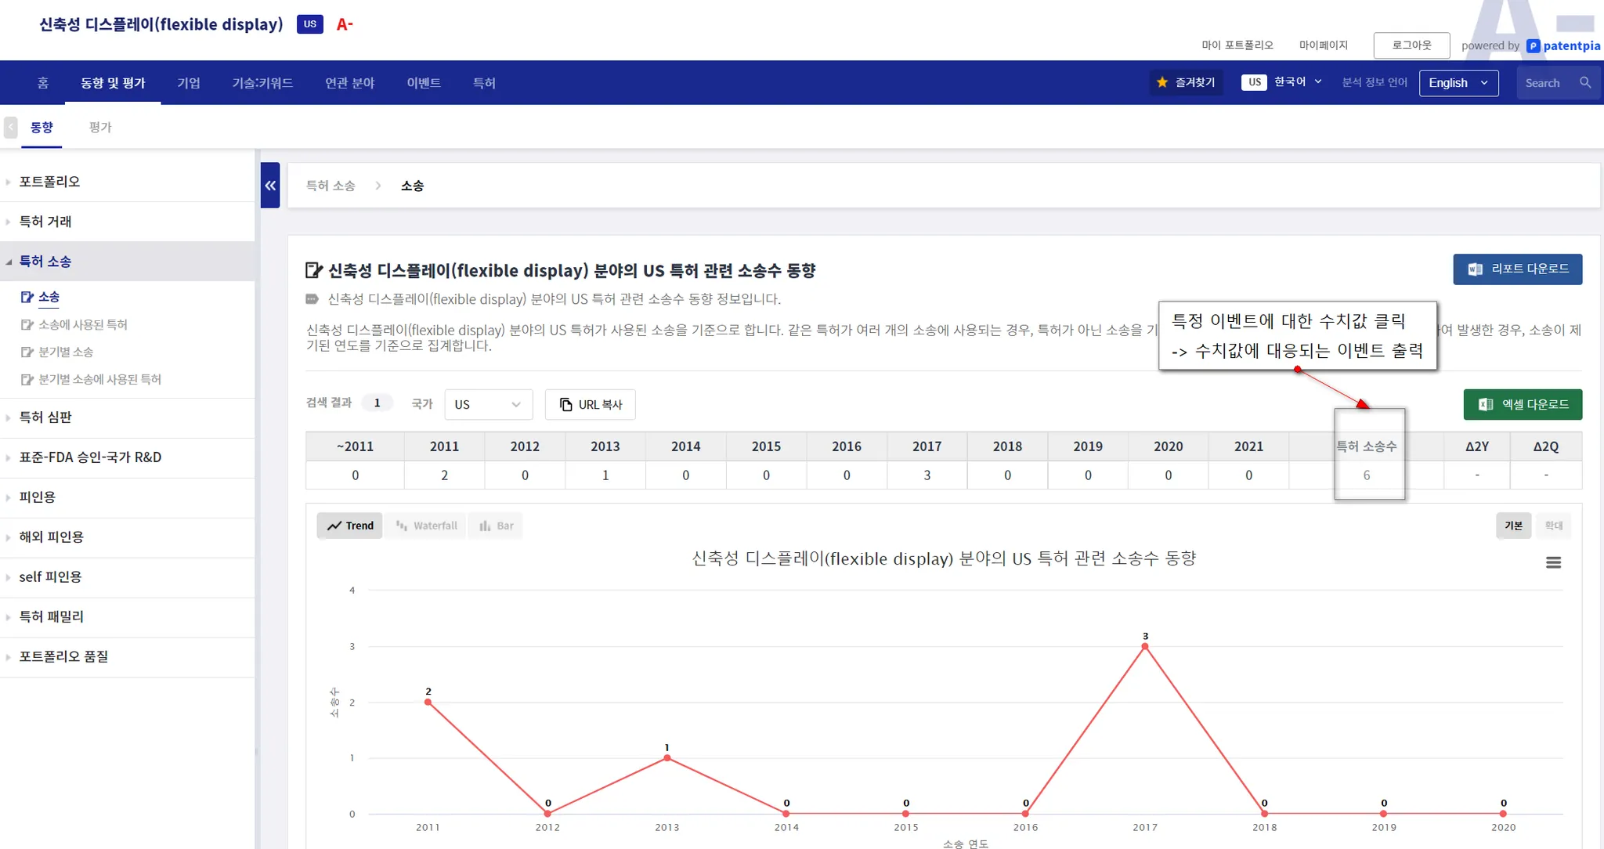Image resolution: width=1604 pixels, height=849 pixels.
Task: Click the search magnifier icon
Action: (x=1584, y=82)
